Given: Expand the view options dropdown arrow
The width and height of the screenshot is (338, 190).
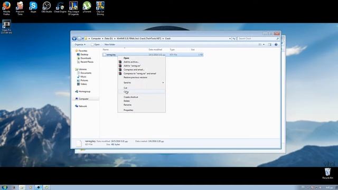Looking at the screenshot, I should point(264,44).
